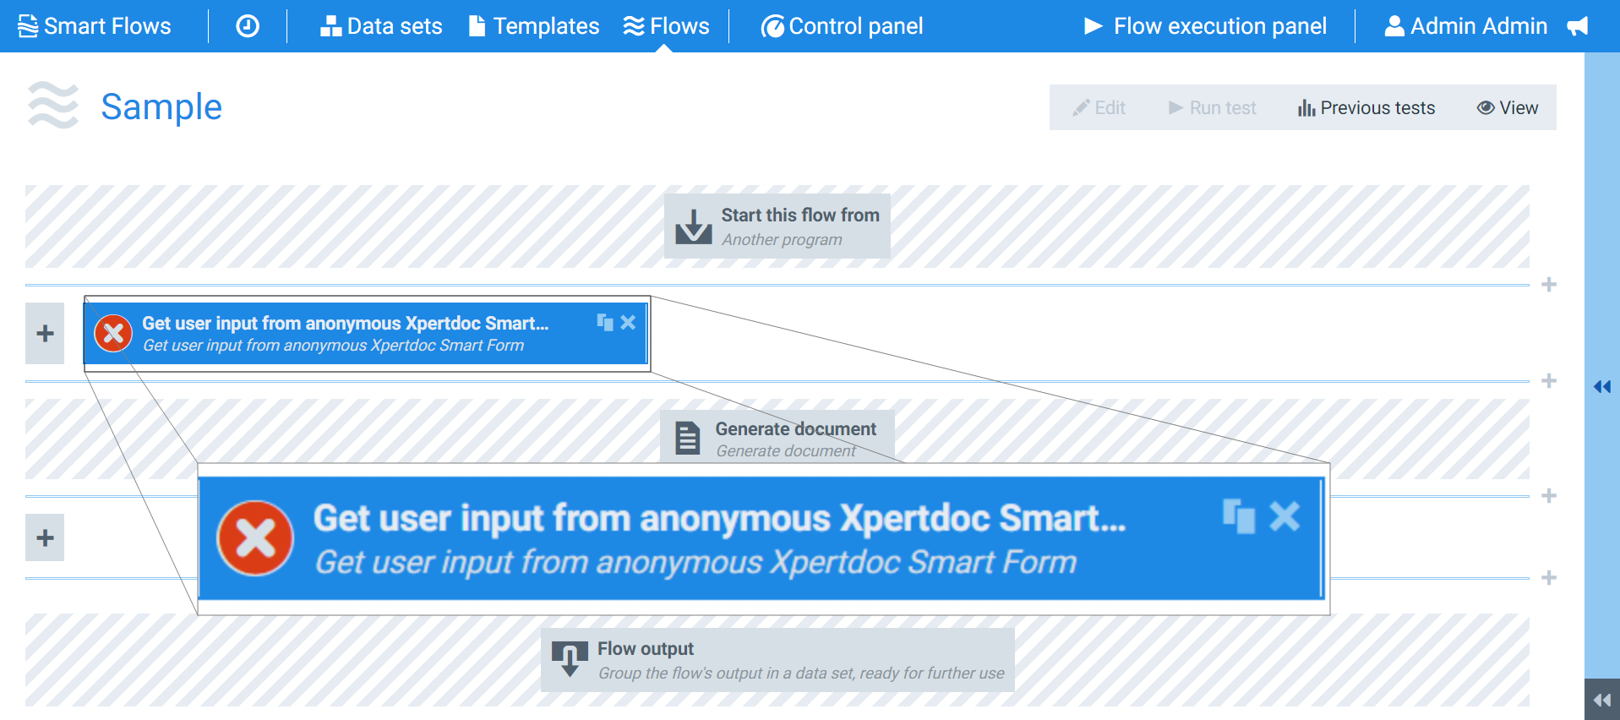Image resolution: width=1620 pixels, height=720 pixels.
Task: Click the Flow output description text
Action: tap(801, 674)
